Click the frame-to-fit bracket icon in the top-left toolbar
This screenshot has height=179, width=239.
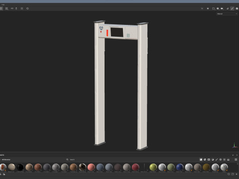coord(22,8)
